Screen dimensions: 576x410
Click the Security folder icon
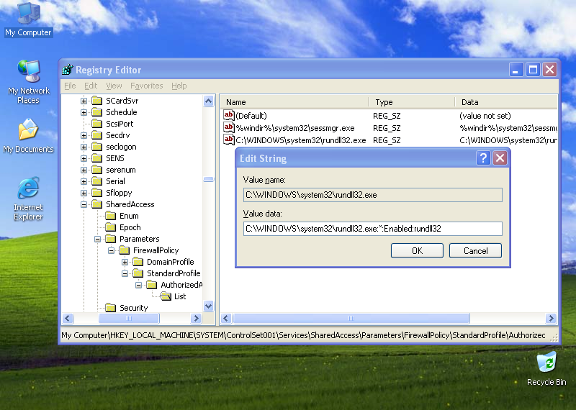point(111,308)
